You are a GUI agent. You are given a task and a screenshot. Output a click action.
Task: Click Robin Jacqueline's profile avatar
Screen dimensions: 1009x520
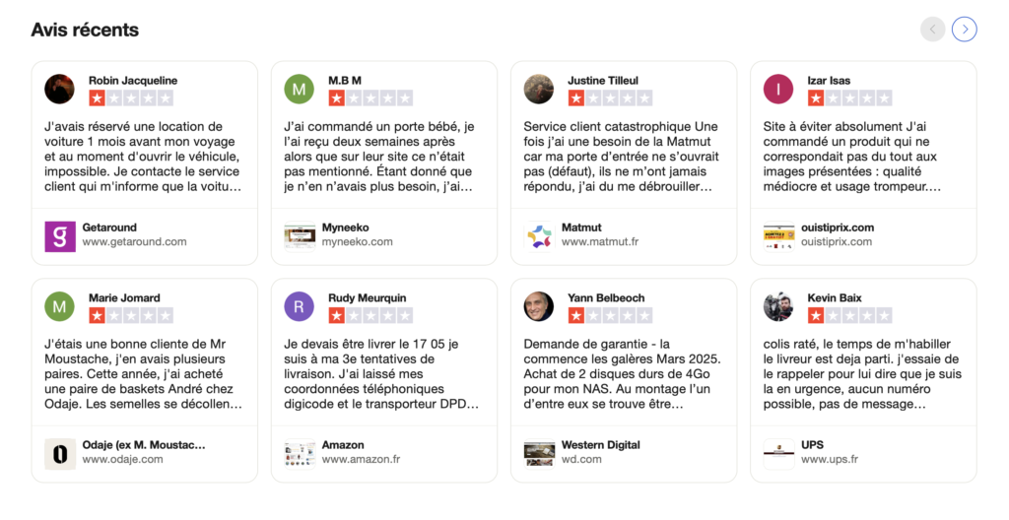(x=59, y=89)
